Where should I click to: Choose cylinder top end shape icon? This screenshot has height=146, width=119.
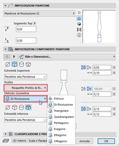[21, 64]
